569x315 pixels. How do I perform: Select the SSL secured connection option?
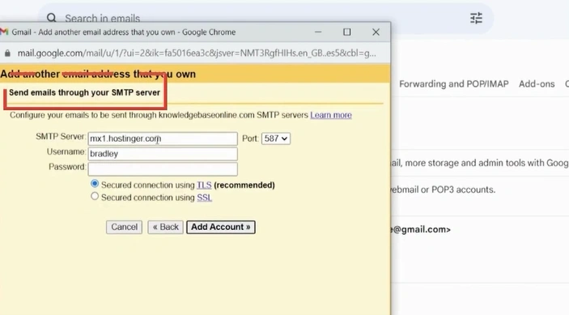(95, 196)
